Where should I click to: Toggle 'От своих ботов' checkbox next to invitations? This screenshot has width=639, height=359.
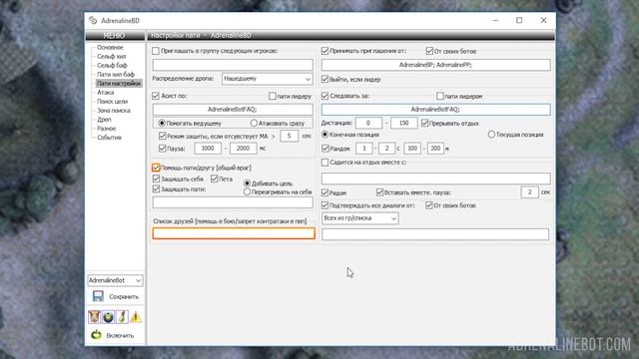[x=429, y=51]
